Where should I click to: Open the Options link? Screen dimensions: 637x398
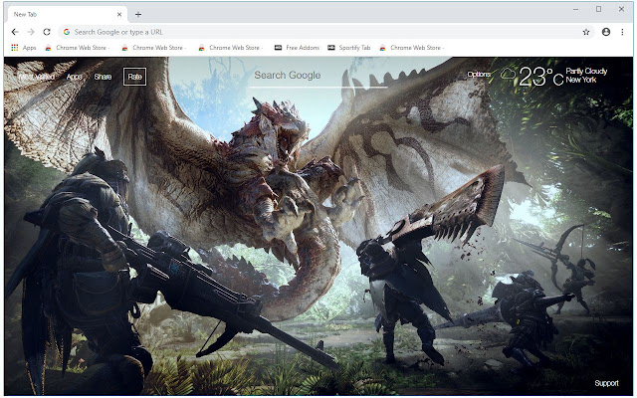point(479,74)
